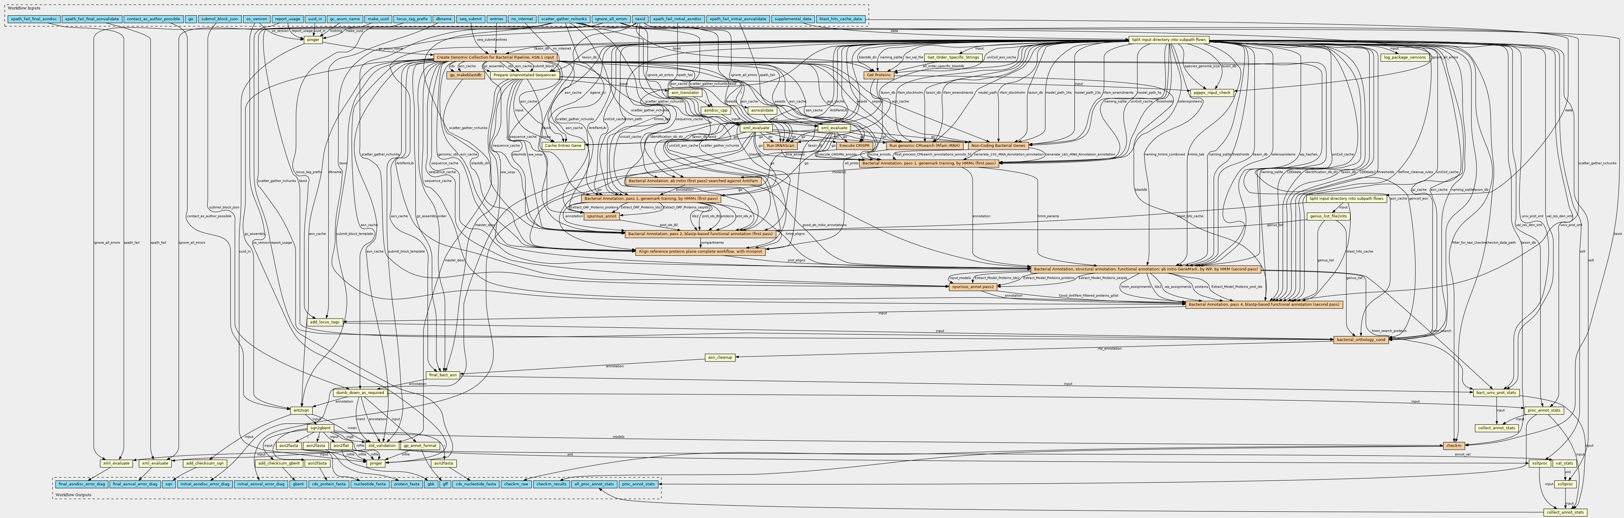Select the xpath_fail_initial_asndisc input node

click(678, 19)
